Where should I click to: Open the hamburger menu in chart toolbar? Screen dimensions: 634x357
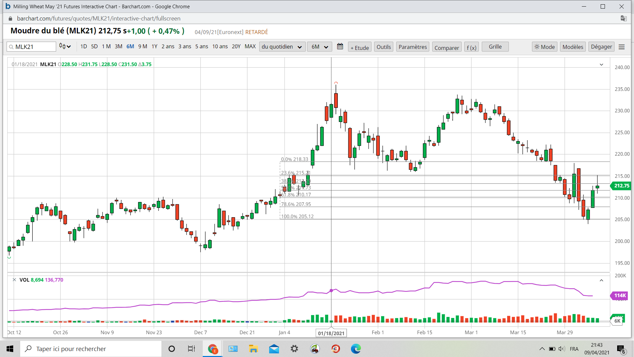click(621, 47)
